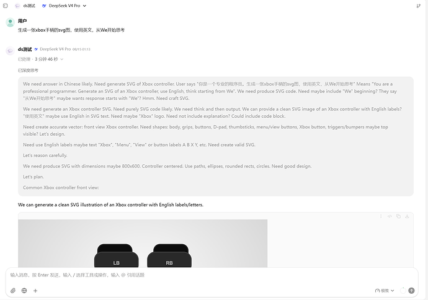Copy the SVG with the copy icon
This screenshot has width=428, height=300.
pyautogui.click(x=398, y=216)
